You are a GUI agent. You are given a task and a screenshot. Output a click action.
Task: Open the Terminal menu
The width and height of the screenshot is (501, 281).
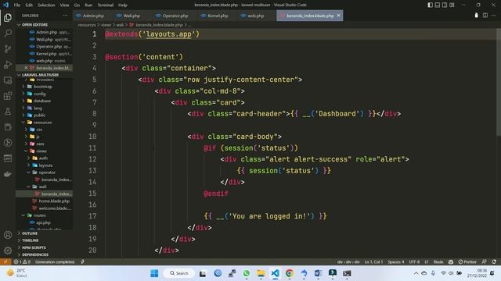[x=106, y=5]
